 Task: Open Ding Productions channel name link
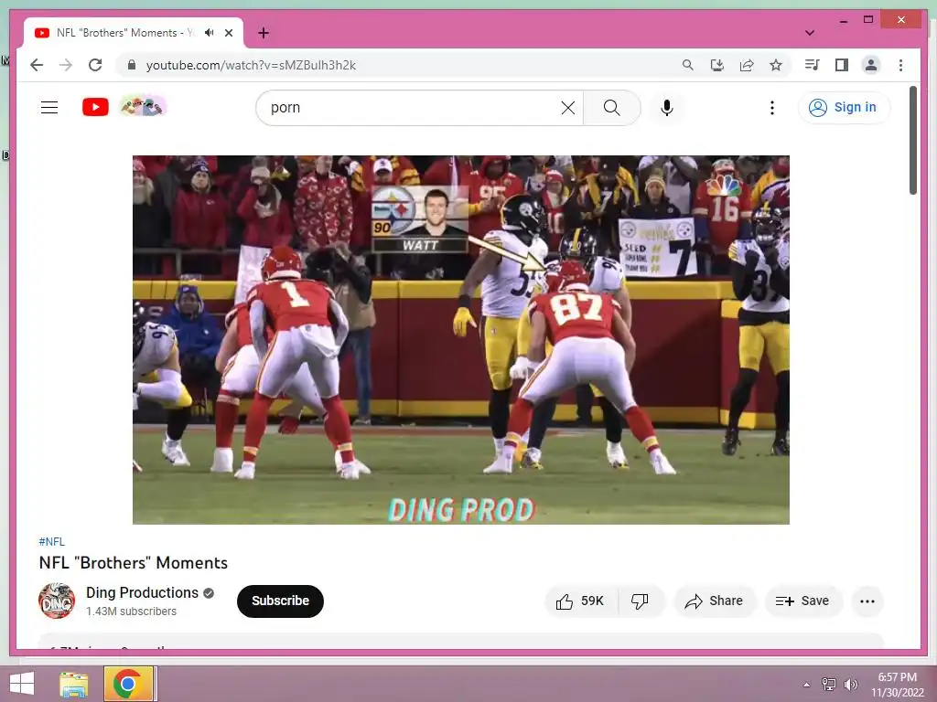142,592
